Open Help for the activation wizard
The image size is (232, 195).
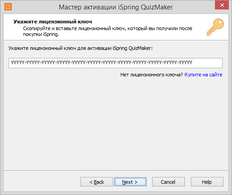(x=207, y=182)
